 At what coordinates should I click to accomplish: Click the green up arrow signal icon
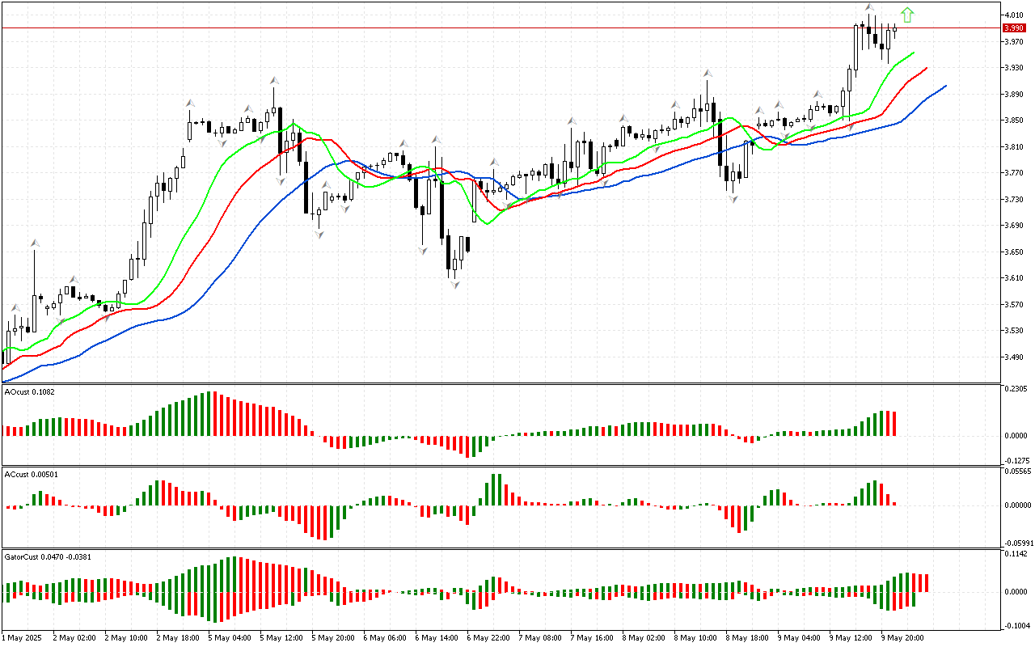tap(907, 15)
